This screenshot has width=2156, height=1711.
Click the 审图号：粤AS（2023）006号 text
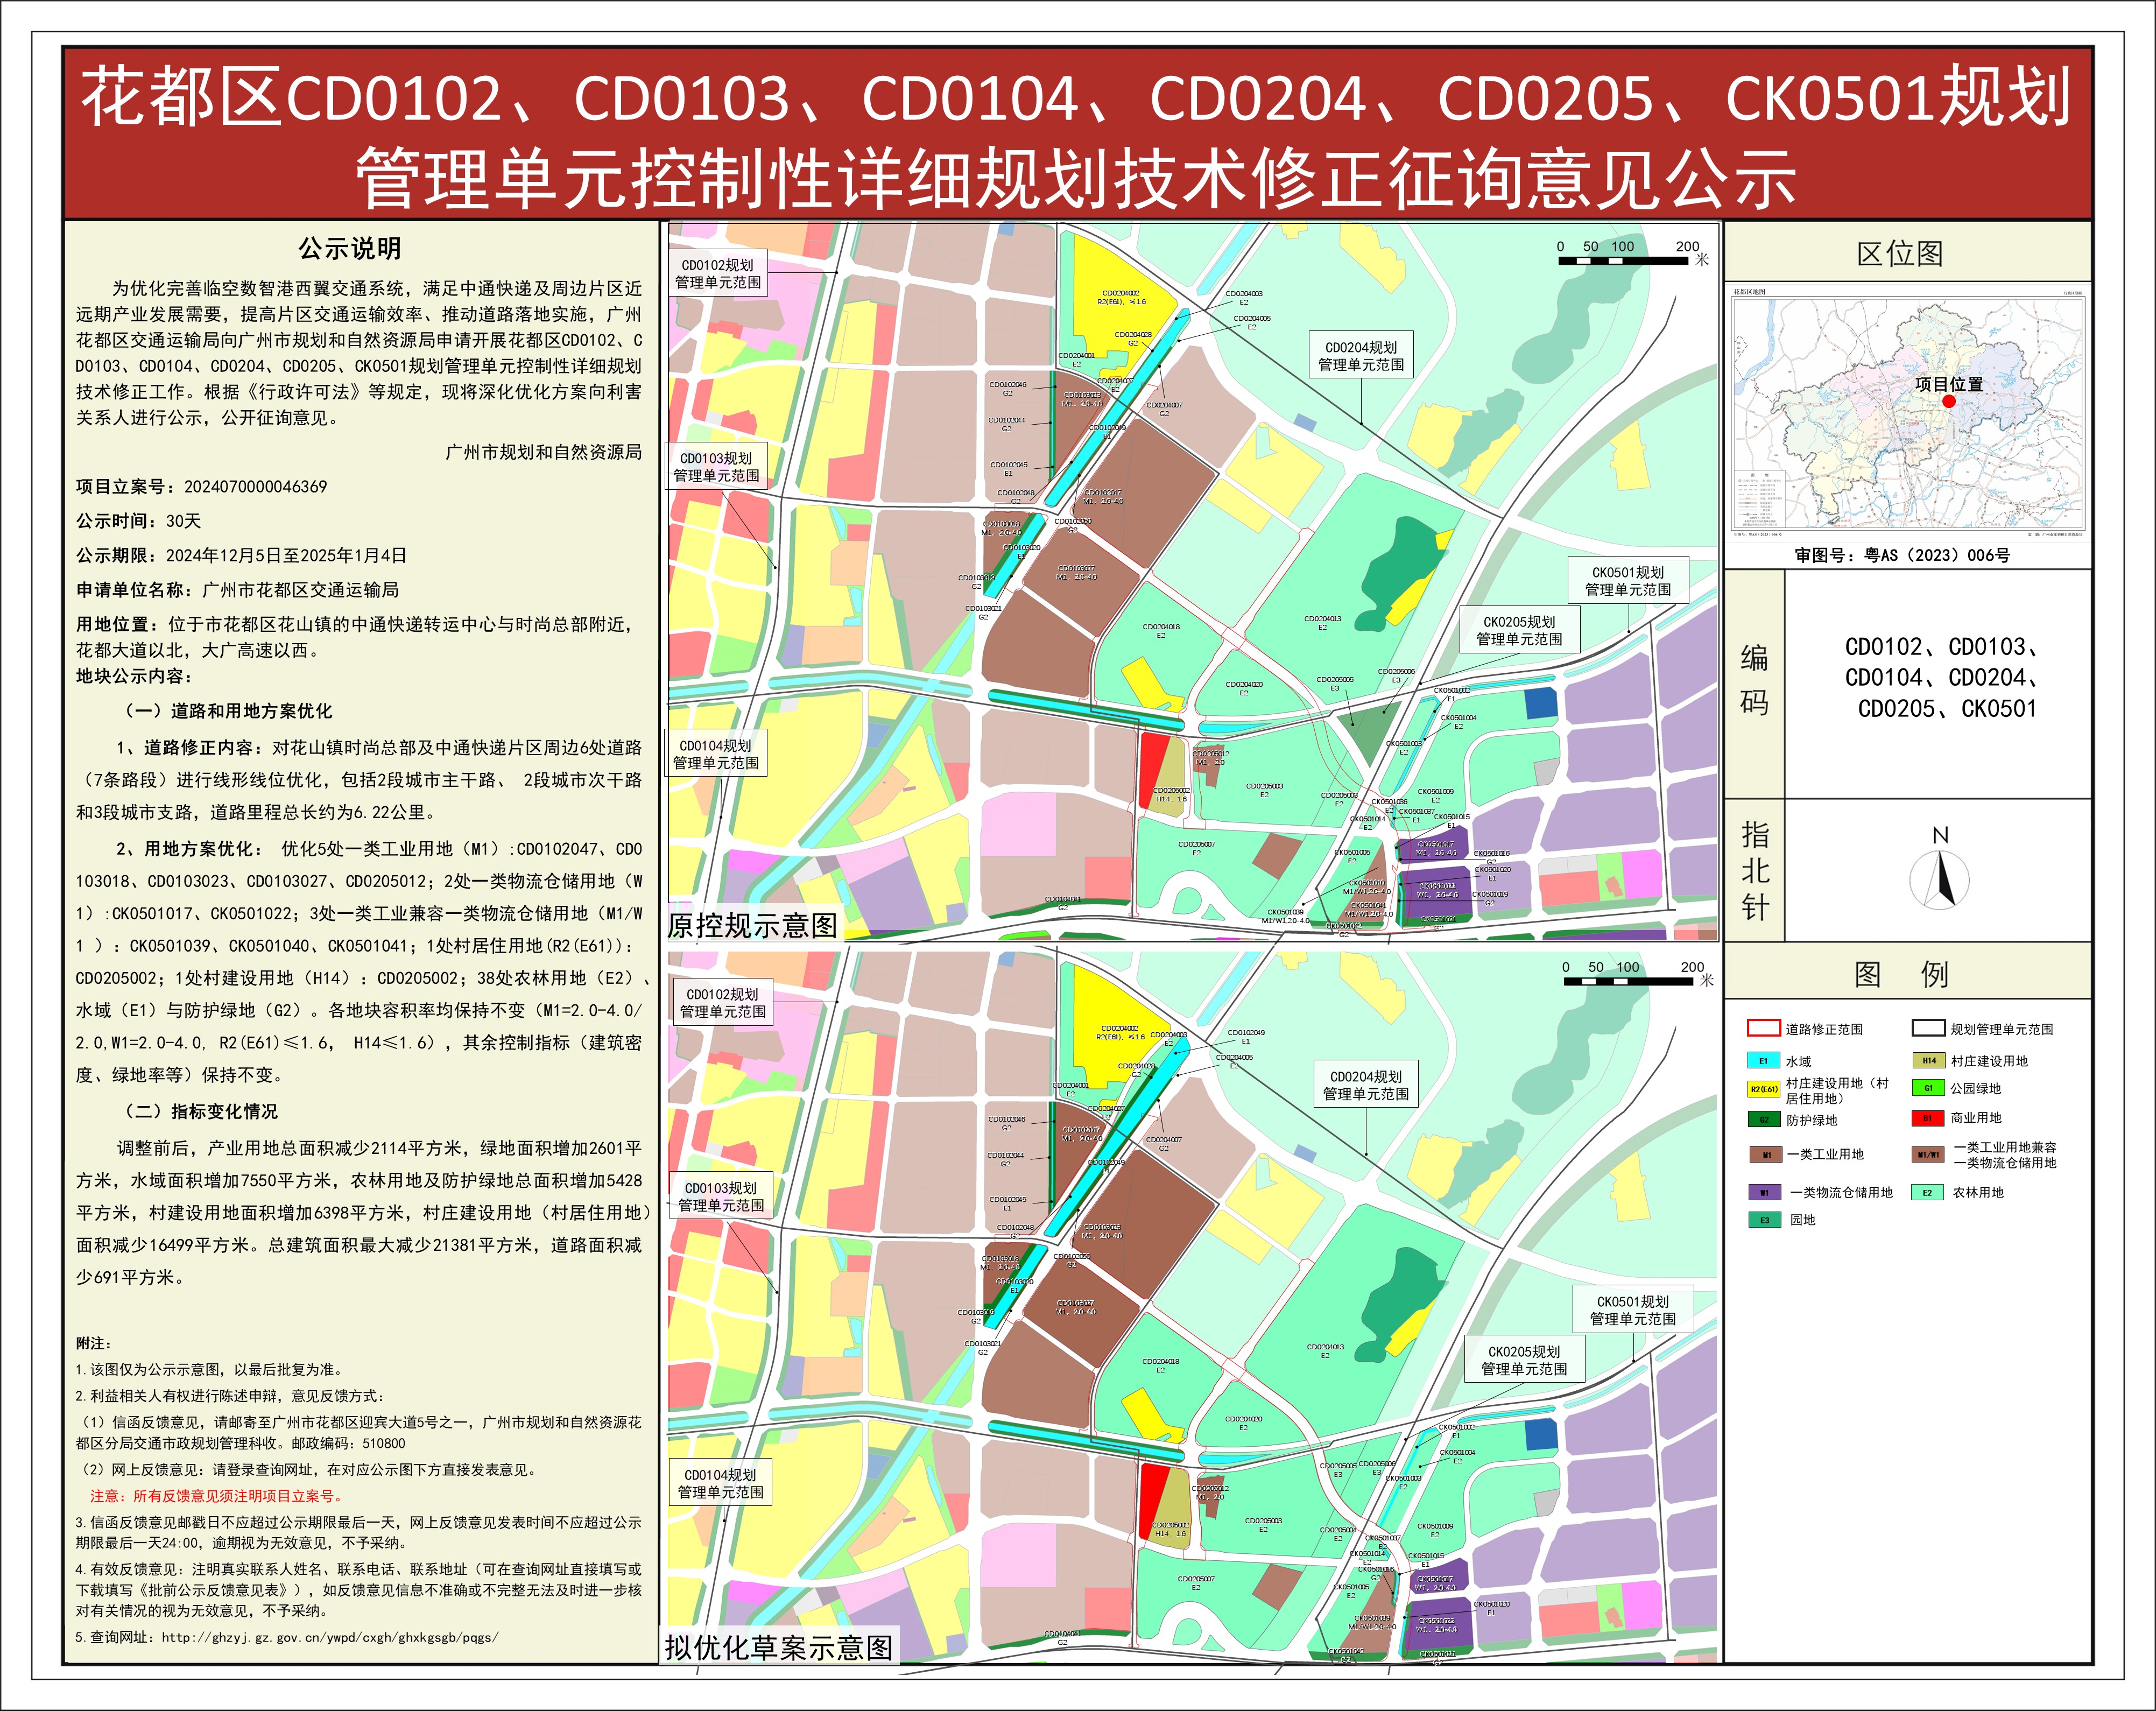tap(1902, 555)
